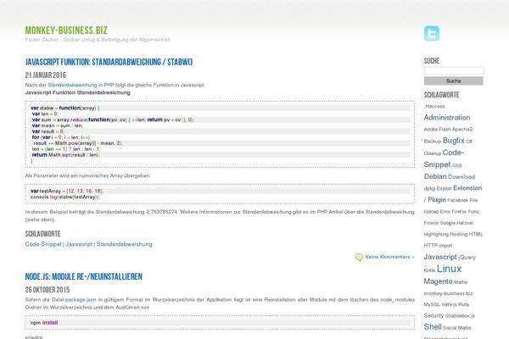The height and width of the screenshot is (339, 509).
Task: Open the .htaccess tag in the sidebar
Action: click(x=434, y=106)
